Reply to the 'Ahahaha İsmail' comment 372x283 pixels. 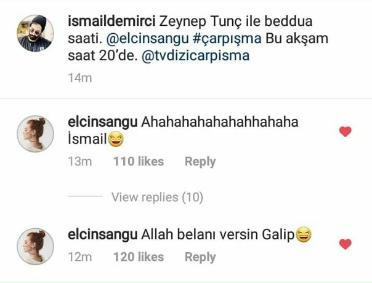click(x=200, y=162)
